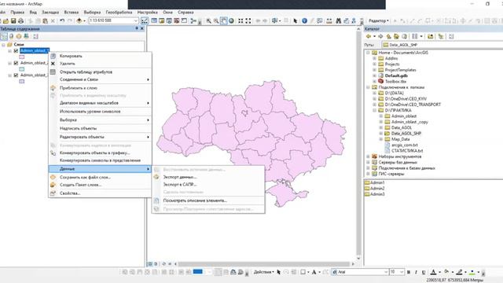Go up one level in Catalog
Viewport: 503px width, 283px height.
[x=388, y=36]
